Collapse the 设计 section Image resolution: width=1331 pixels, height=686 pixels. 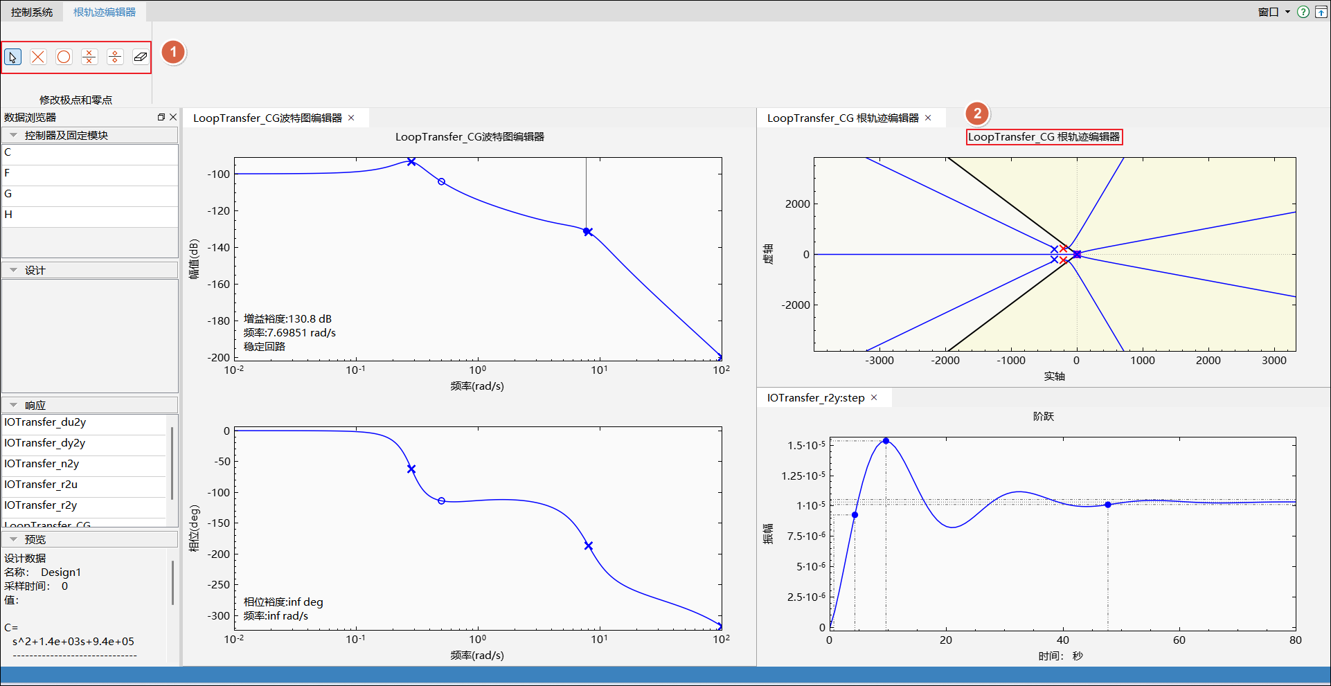click(14, 270)
